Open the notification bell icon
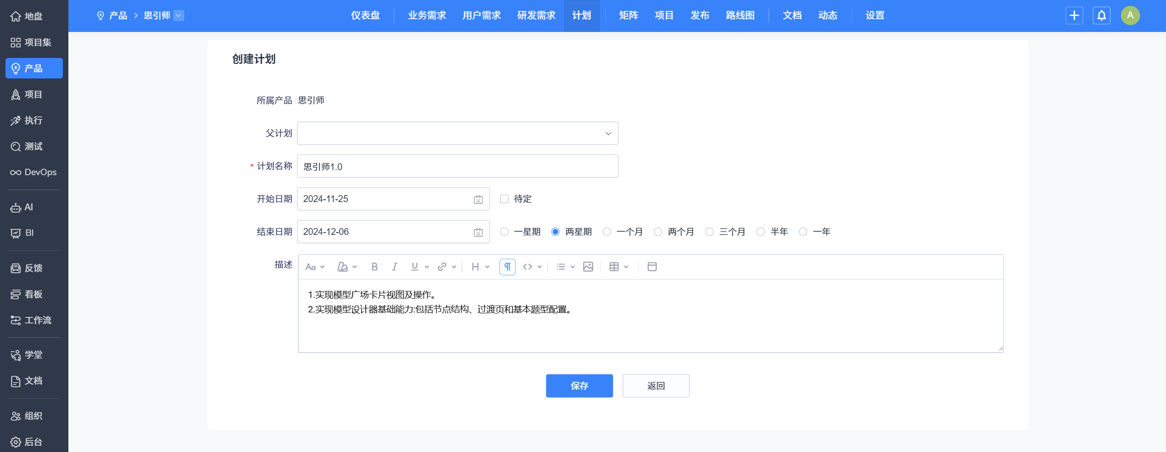This screenshot has height=452, width=1166. [1102, 16]
